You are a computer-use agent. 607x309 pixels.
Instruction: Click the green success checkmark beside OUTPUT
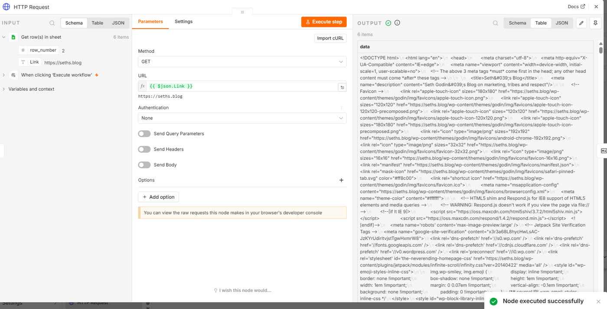click(x=388, y=23)
